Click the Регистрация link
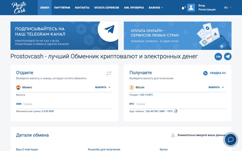 pos(207,10)
